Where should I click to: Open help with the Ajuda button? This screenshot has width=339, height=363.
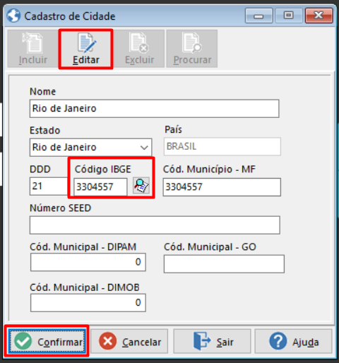[x=293, y=341]
